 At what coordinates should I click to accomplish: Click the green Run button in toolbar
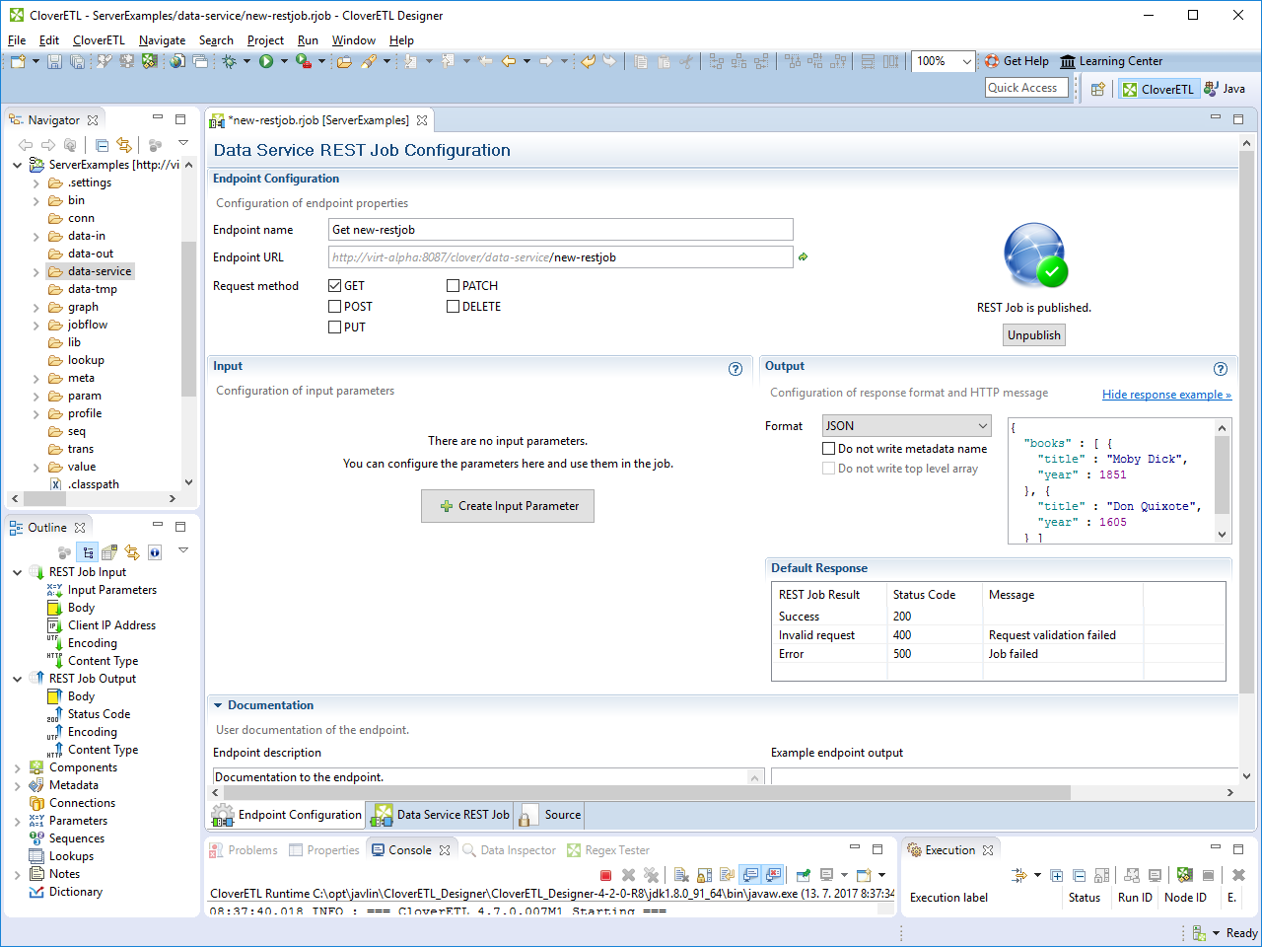[x=265, y=61]
